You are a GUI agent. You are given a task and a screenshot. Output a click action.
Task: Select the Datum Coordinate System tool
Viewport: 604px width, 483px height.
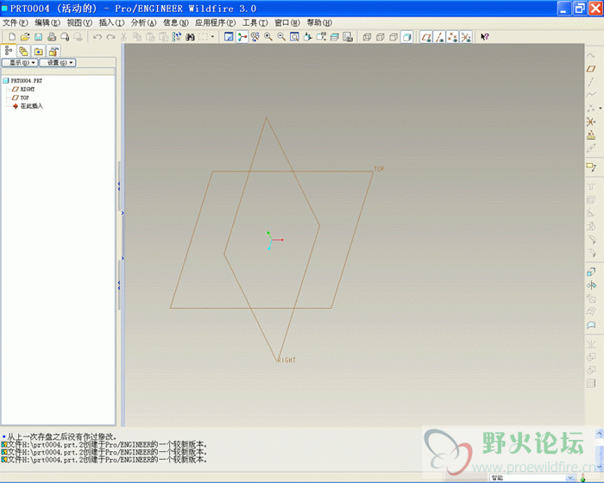click(591, 122)
